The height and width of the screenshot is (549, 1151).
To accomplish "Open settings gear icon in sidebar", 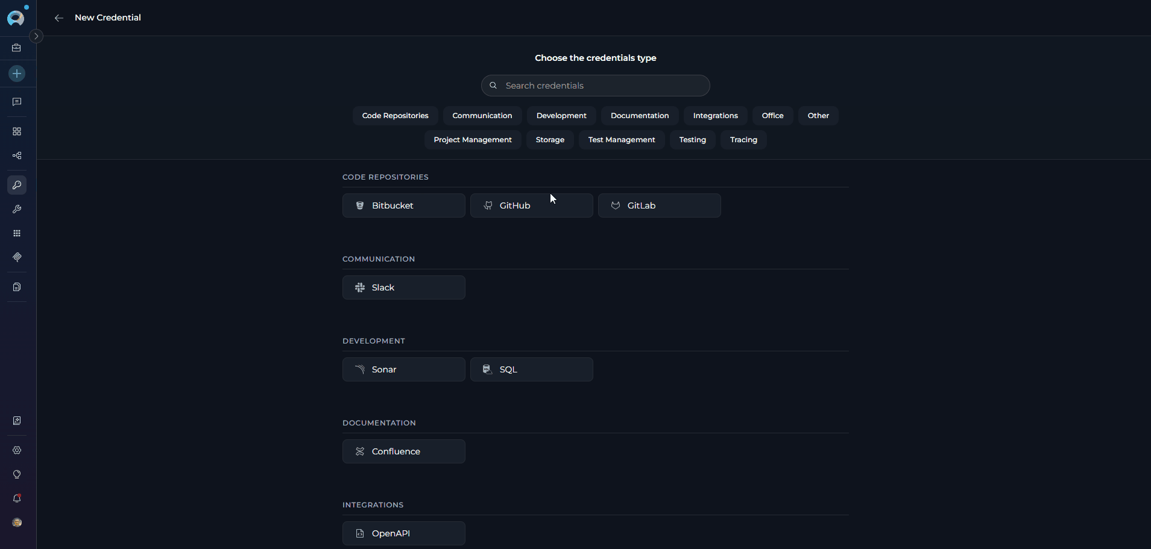I will (17, 450).
